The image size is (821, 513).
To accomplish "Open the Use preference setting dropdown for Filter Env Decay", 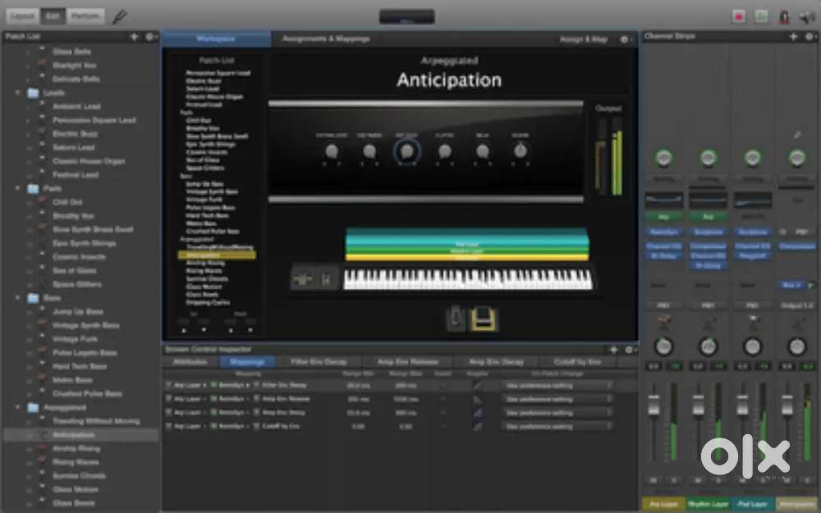I will [x=557, y=385].
